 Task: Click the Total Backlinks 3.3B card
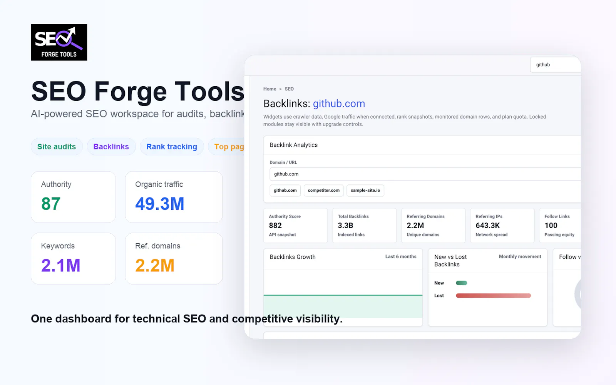click(x=364, y=226)
